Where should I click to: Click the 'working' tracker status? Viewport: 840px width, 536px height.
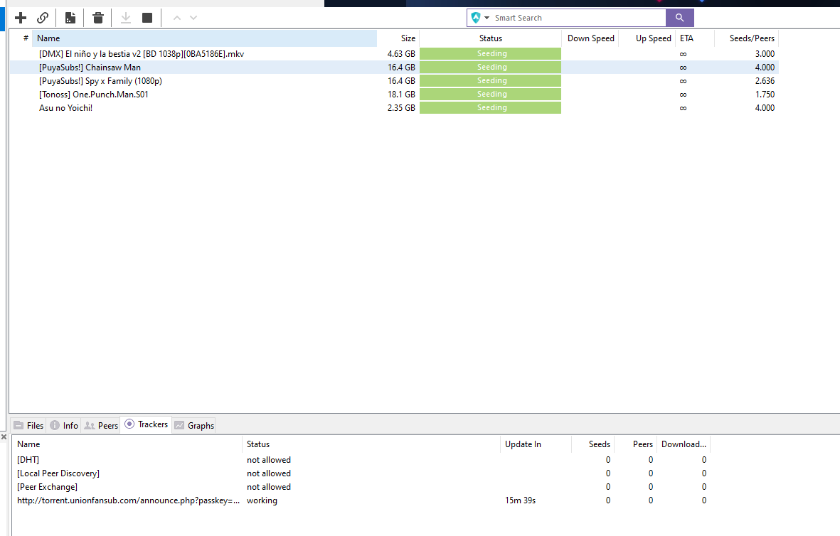[x=262, y=500]
